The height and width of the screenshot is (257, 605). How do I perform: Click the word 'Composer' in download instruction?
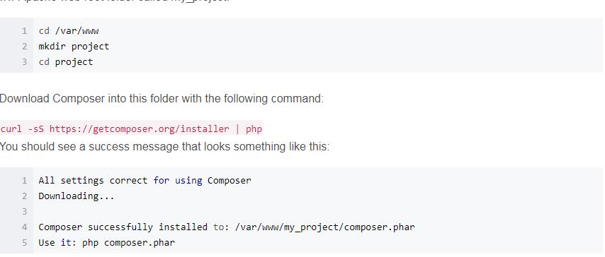[x=79, y=98]
